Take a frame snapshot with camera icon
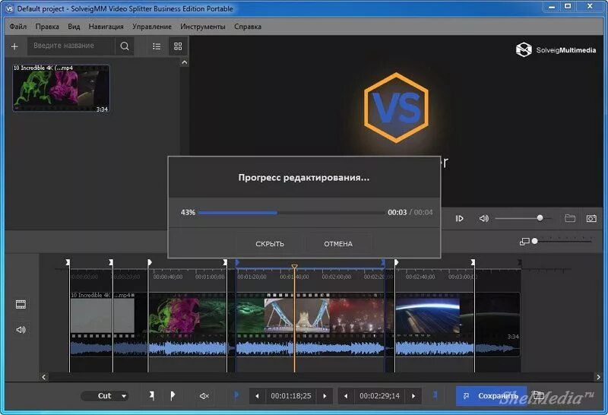 pyautogui.click(x=591, y=218)
